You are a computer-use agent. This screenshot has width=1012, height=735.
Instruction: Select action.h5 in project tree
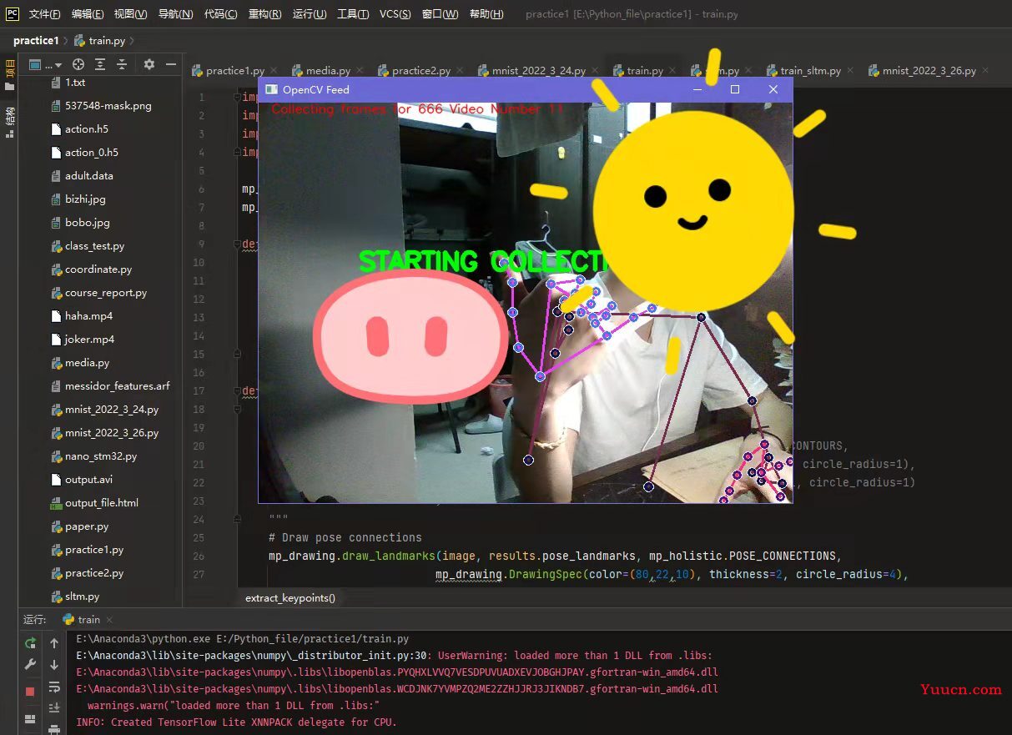coord(87,129)
